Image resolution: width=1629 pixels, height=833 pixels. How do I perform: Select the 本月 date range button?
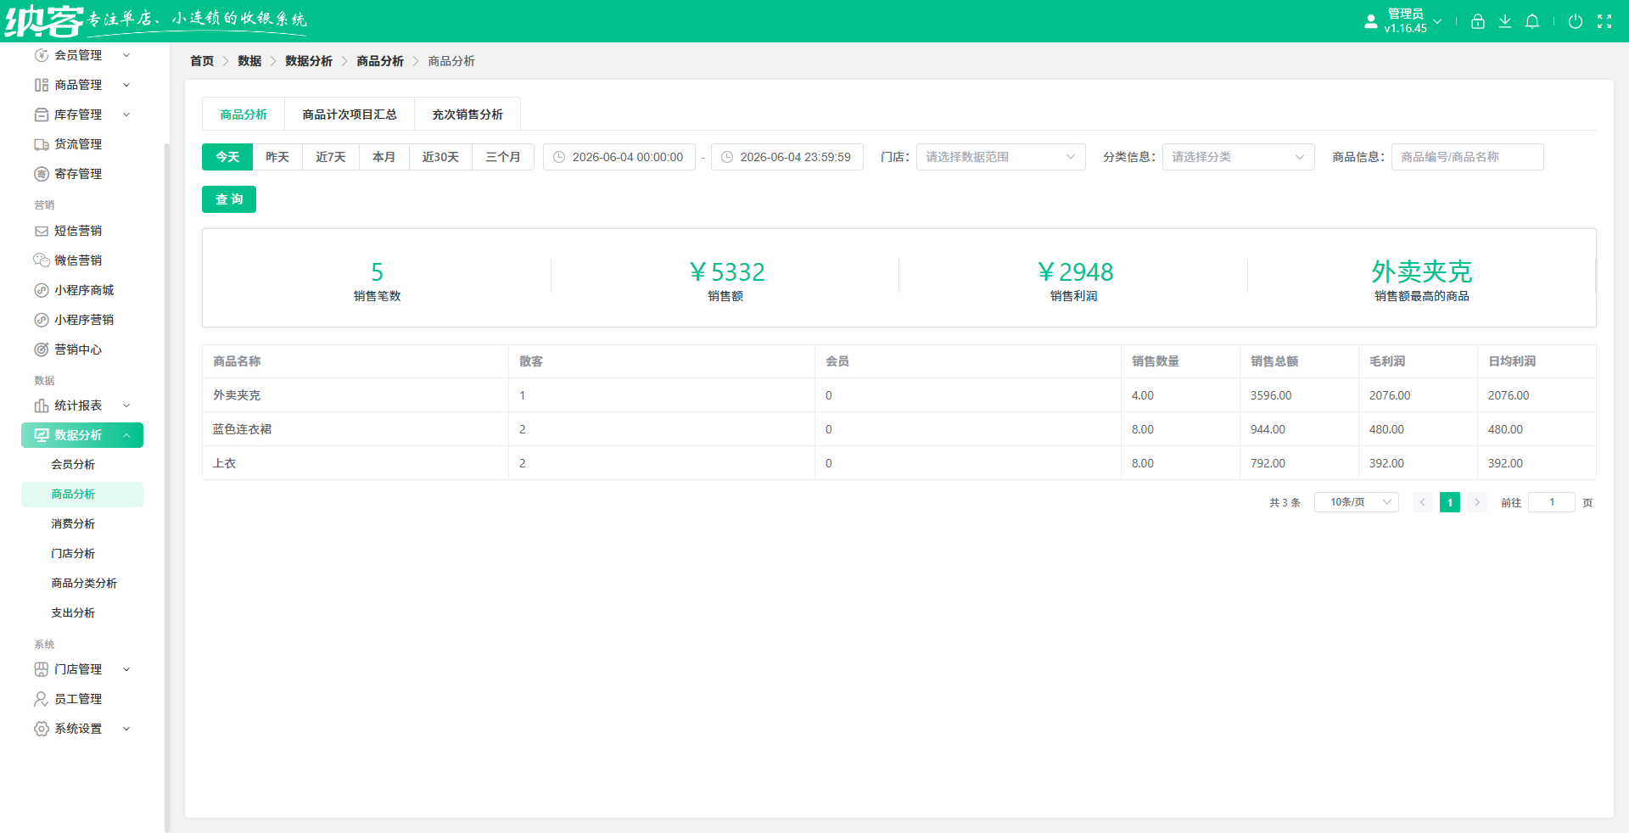384,157
